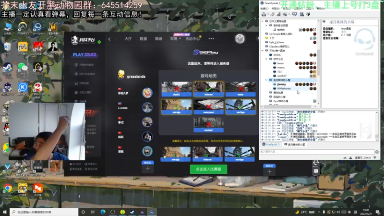384x216 pixels.
Task: Open Windows Start menu
Action: (4, 212)
